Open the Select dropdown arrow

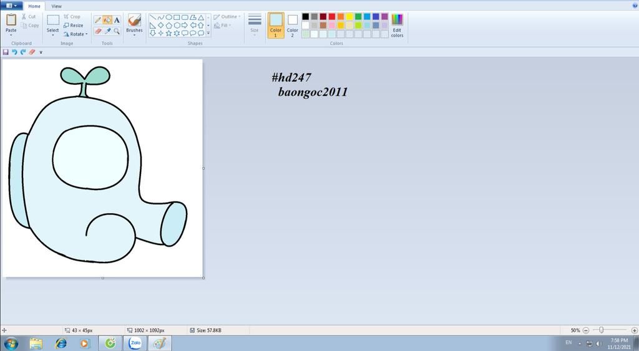(x=52, y=36)
